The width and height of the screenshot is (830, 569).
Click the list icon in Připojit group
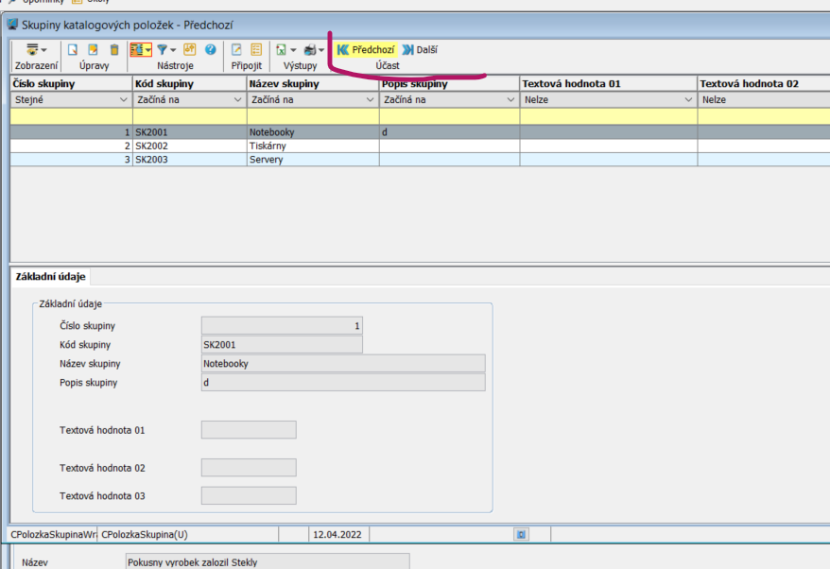(256, 50)
